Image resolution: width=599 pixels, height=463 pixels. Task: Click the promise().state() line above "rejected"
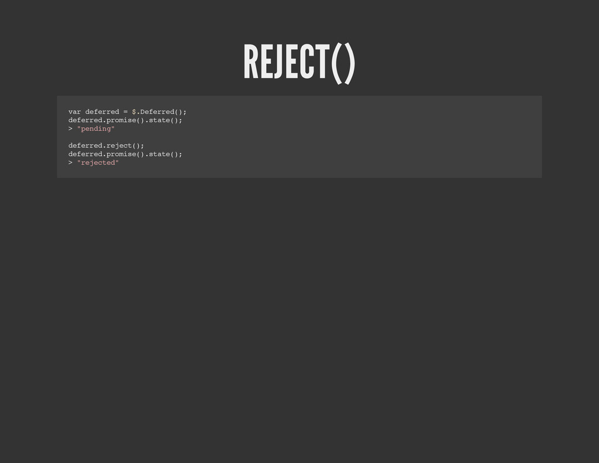pos(125,154)
